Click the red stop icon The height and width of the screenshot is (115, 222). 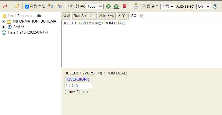[124, 6]
